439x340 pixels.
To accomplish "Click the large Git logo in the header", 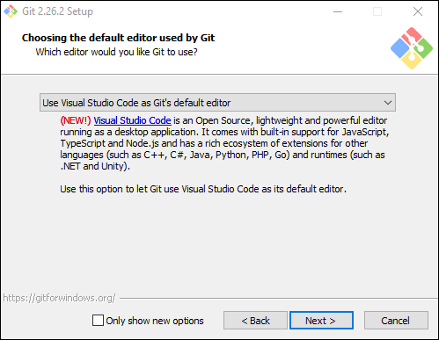I will [x=412, y=48].
